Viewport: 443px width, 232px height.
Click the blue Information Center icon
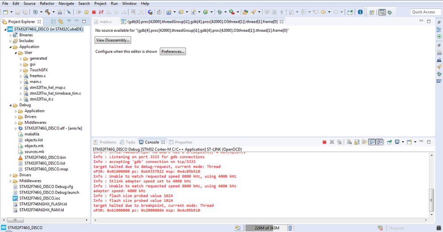pyautogui.click(x=360, y=12)
